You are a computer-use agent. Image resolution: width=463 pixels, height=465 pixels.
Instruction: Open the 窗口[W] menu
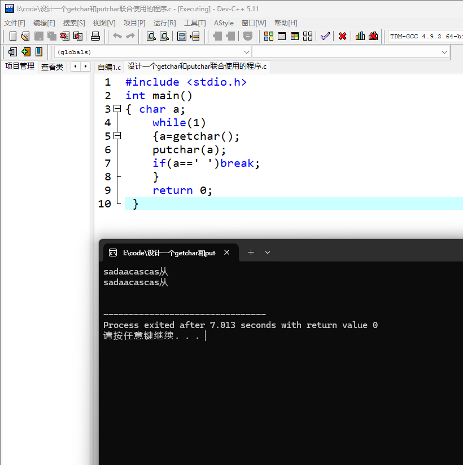click(x=254, y=23)
